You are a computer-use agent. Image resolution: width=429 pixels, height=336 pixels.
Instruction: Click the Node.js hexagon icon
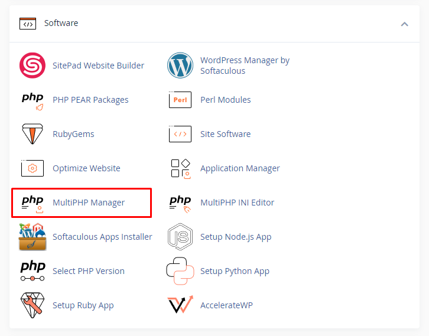pos(180,237)
